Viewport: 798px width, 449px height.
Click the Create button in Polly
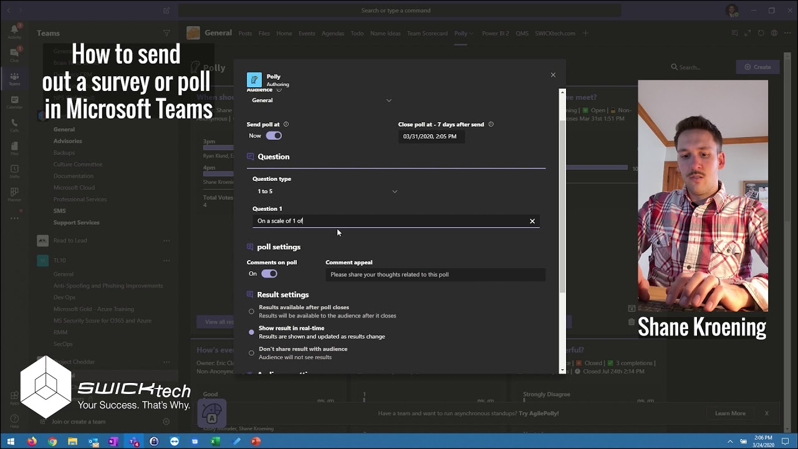coord(757,67)
